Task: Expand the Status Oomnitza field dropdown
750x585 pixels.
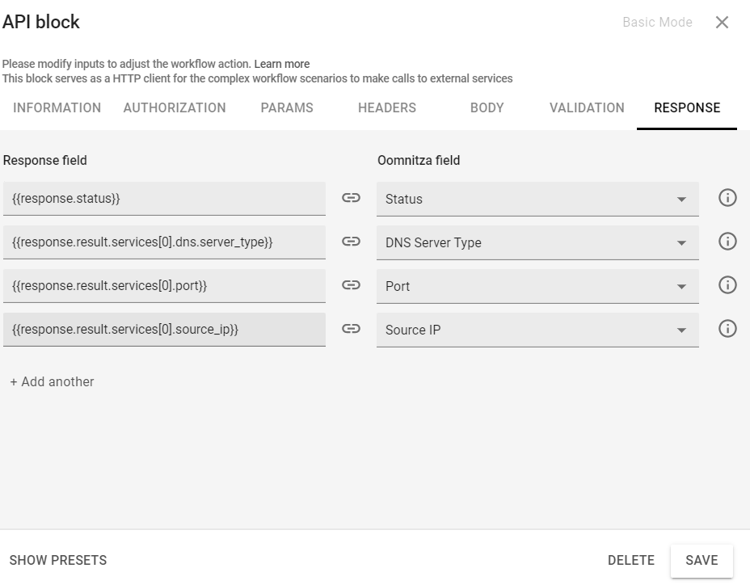Action: click(681, 200)
